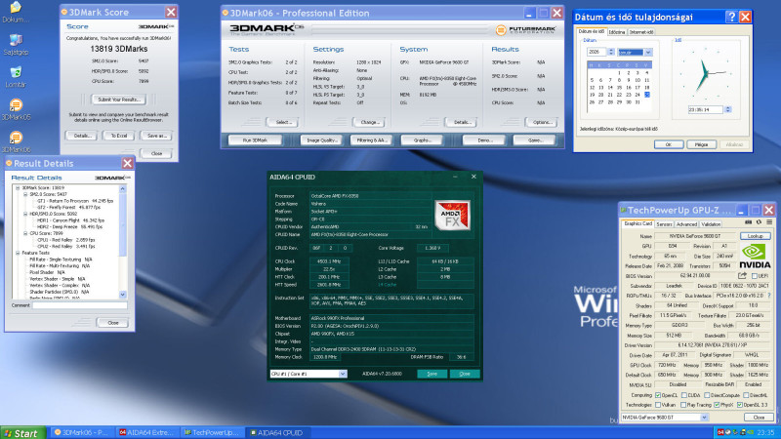The image size is (781, 439).
Task: Click the Save button in AIDA64 CPUID
Action: tap(432, 374)
